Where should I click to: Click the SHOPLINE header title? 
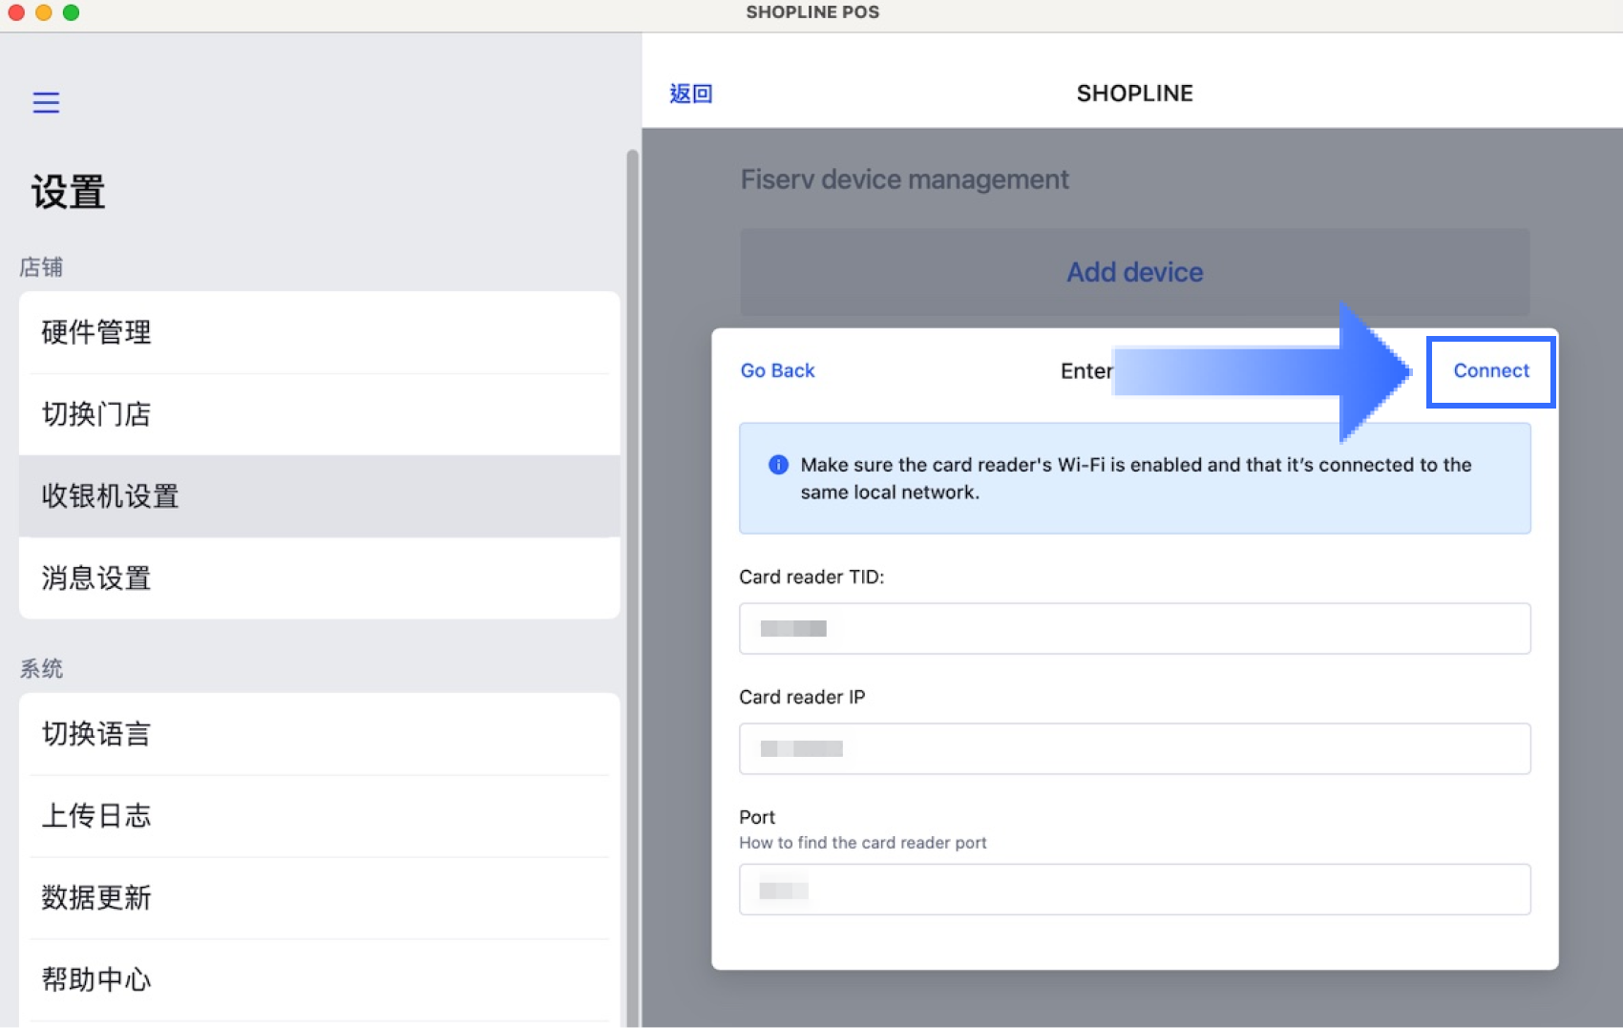point(1134,94)
